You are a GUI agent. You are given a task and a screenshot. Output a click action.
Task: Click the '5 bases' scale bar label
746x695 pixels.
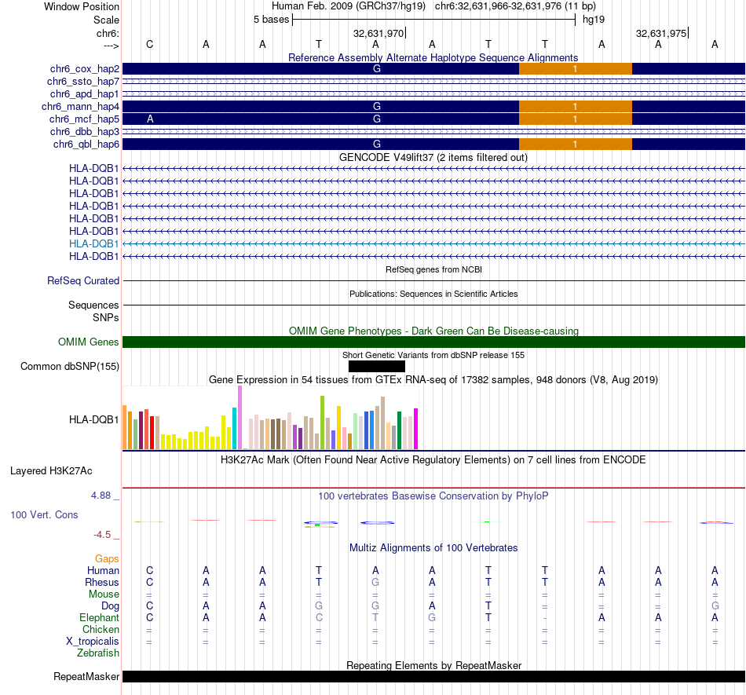[x=271, y=20]
